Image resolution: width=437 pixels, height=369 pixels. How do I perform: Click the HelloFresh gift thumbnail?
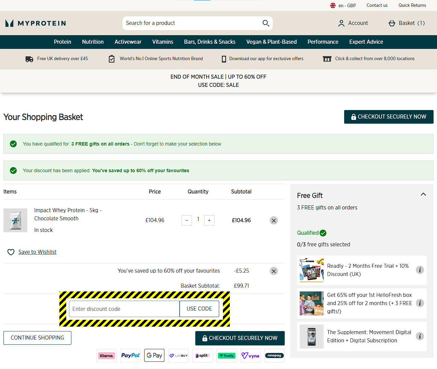(312, 303)
